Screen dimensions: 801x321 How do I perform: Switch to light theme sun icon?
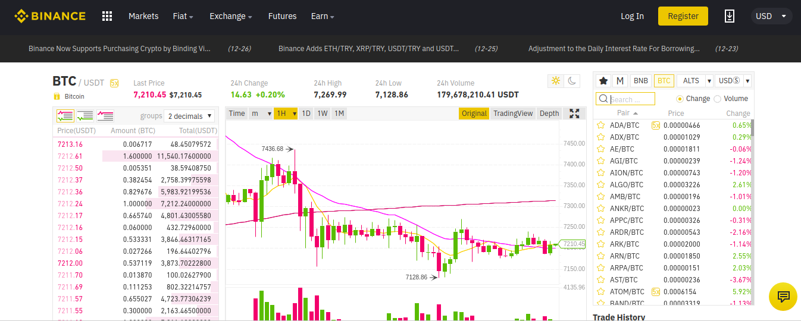click(x=555, y=81)
